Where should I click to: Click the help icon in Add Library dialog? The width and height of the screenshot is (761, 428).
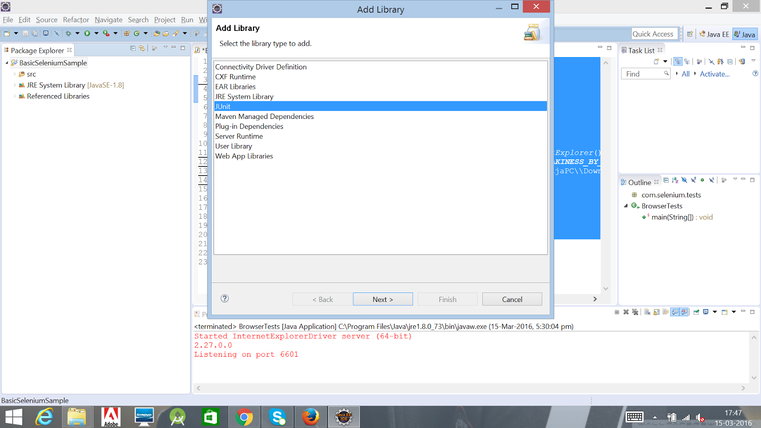(225, 299)
